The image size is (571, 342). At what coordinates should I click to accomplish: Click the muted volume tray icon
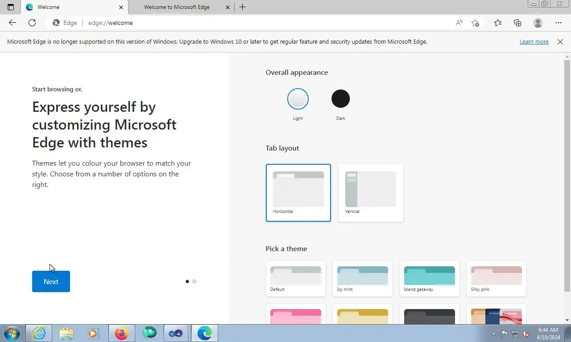[x=526, y=334]
